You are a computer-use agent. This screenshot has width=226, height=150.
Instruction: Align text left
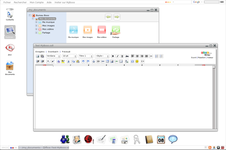[x=133, y=56]
